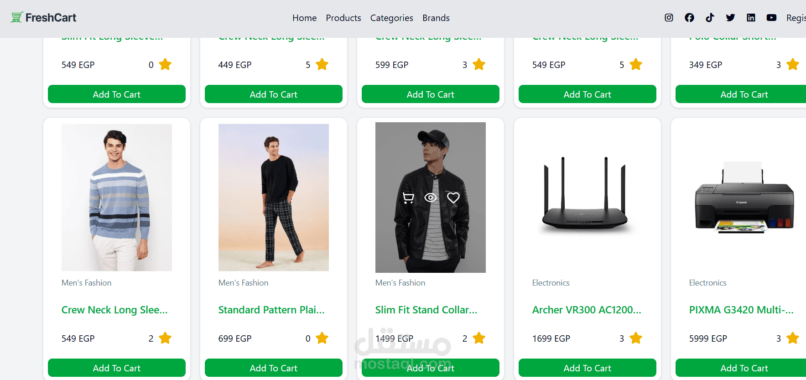
Task: Open the Categories menu item
Action: 391,18
